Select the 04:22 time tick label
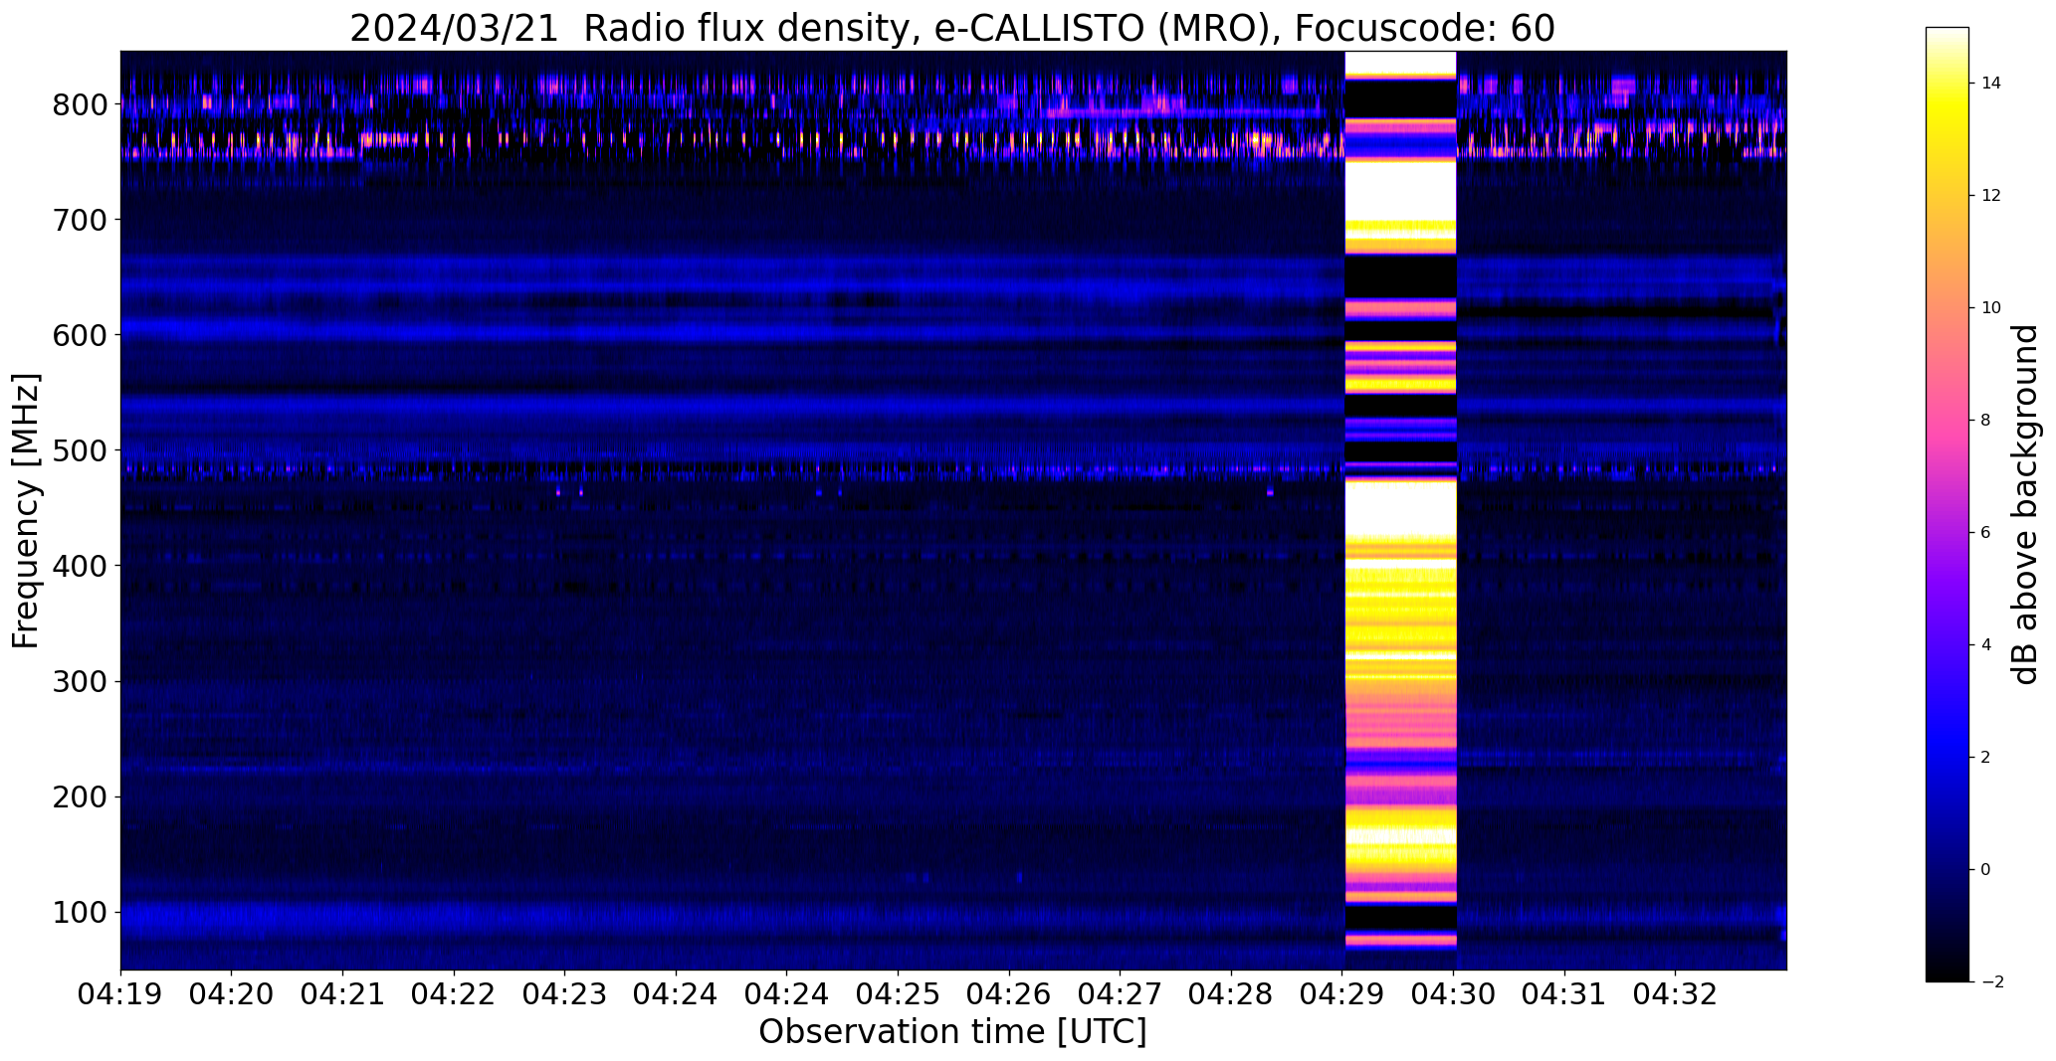 [x=454, y=994]
